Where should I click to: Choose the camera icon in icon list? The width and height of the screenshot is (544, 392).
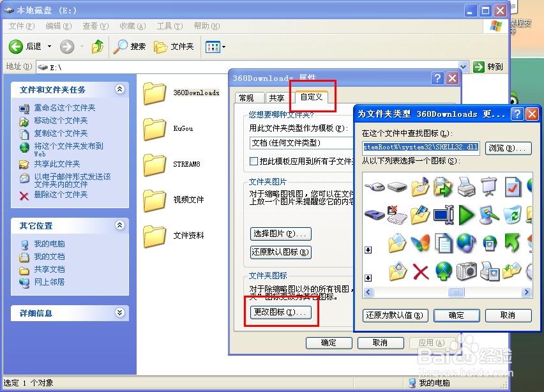pos(466,271)
